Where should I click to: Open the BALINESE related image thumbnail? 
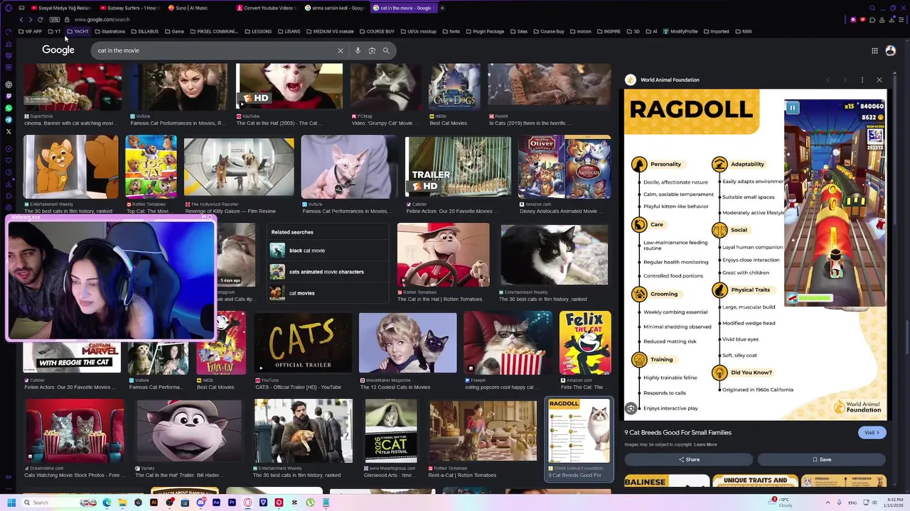point(666,481)
